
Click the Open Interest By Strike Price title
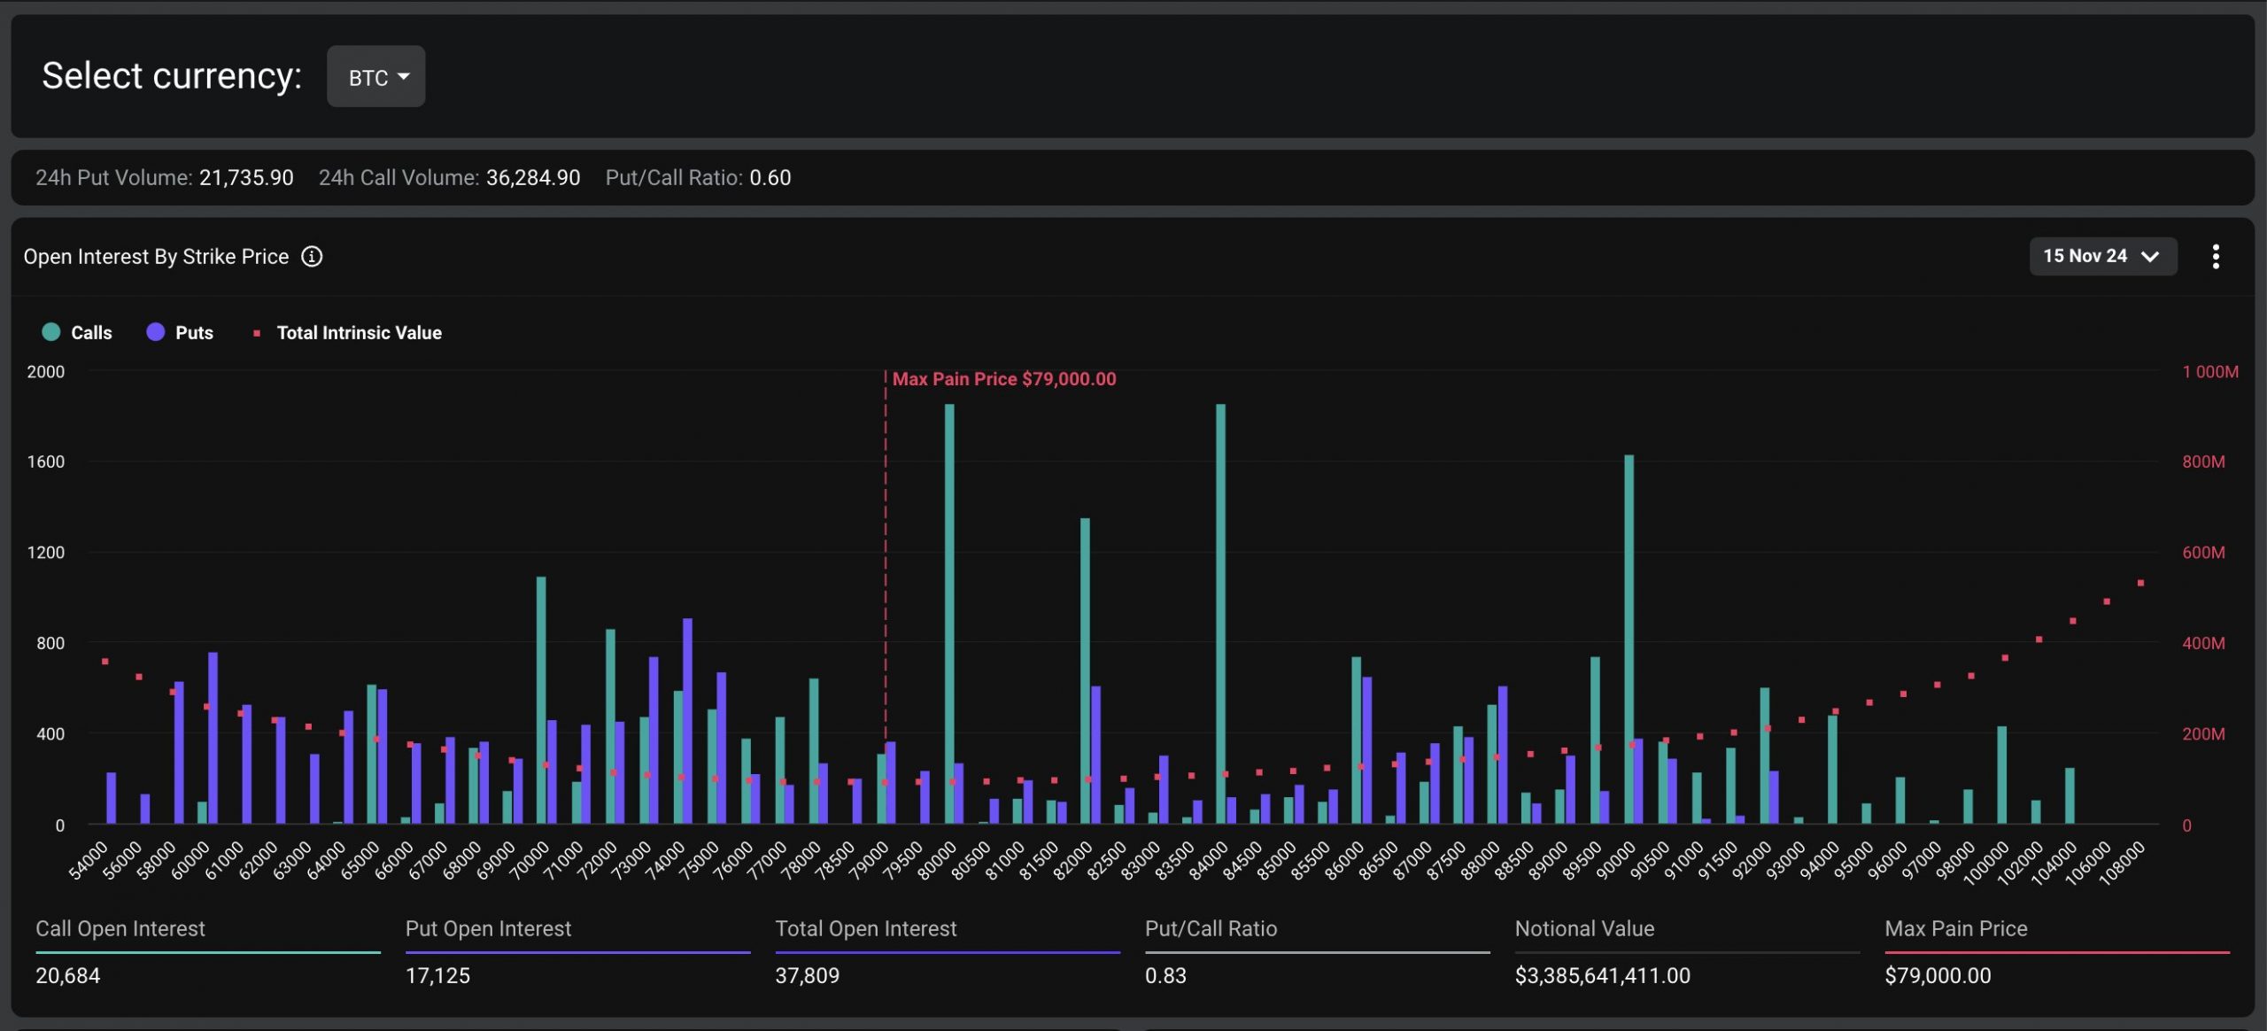click(x=156, y=257)
